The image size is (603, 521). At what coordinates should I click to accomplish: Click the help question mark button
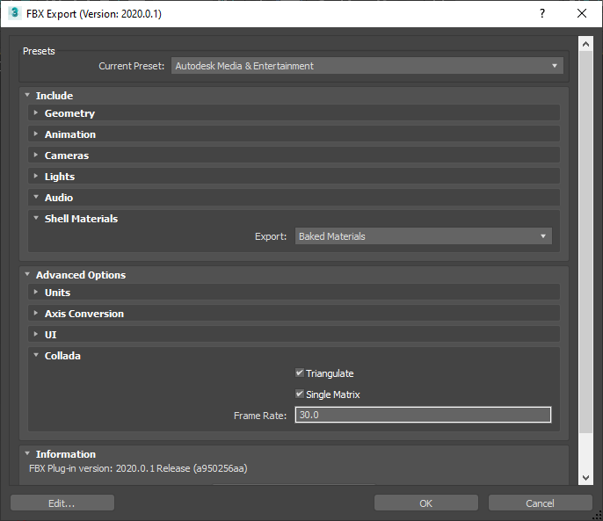coord(542,14)
